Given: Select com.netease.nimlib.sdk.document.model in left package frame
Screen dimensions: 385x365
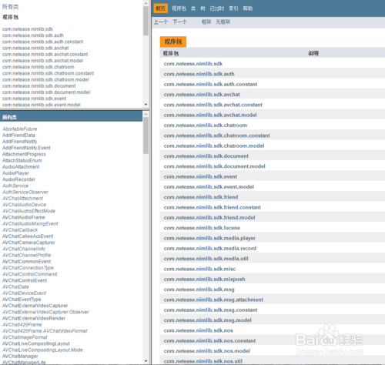Looking at the screenshot, I should click(x=46, y=92).
